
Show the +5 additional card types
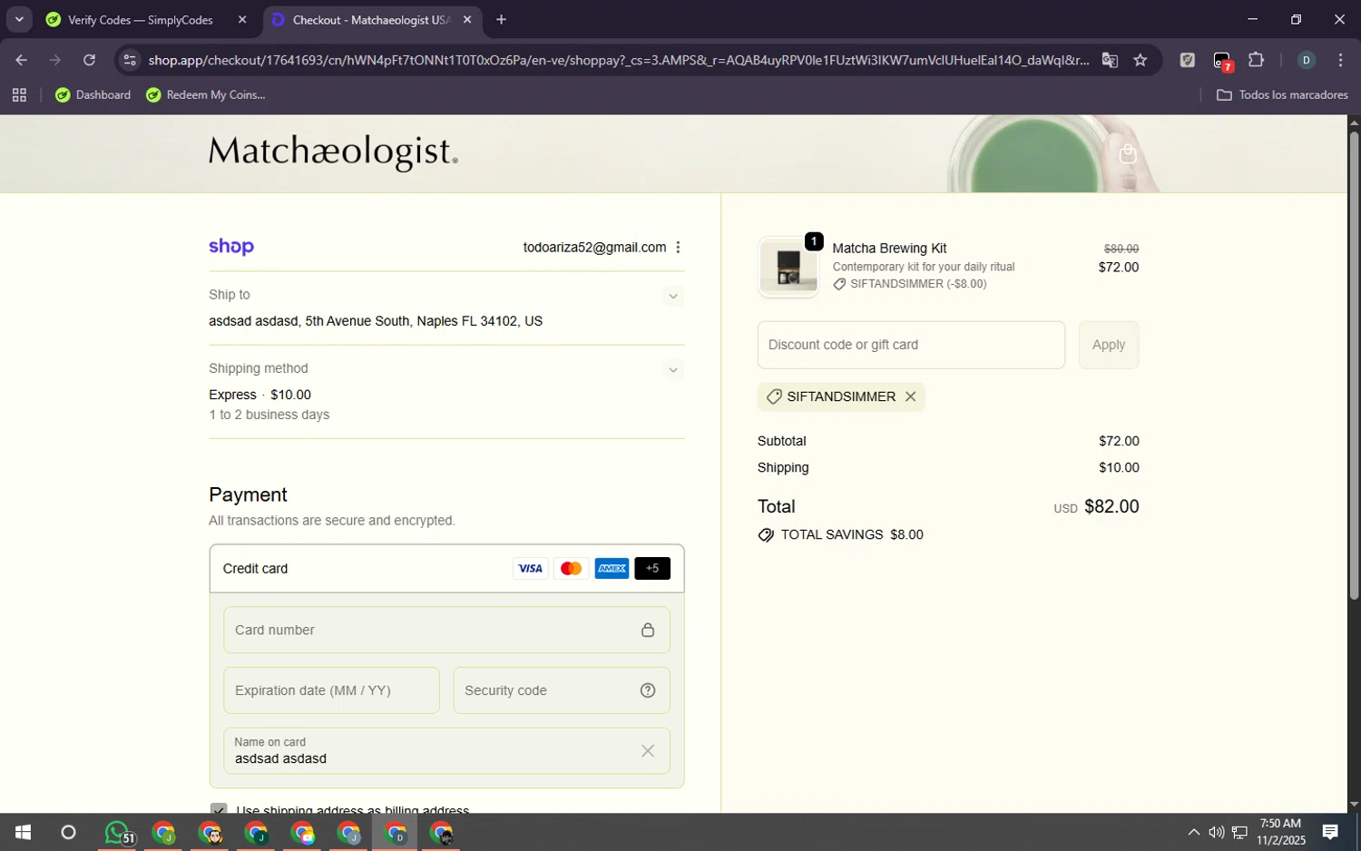(652, 569)
